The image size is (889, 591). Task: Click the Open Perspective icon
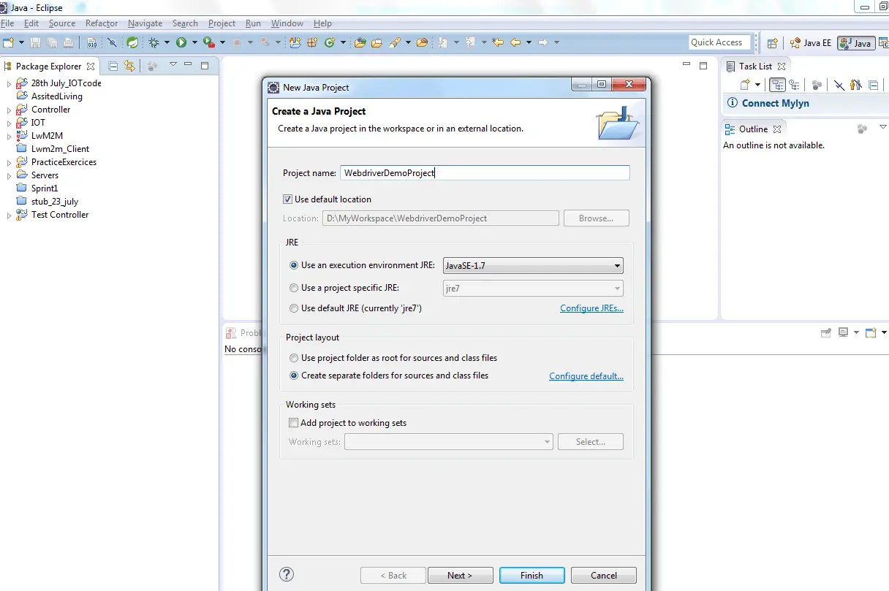pyautogui.click(x=772, y=43)
